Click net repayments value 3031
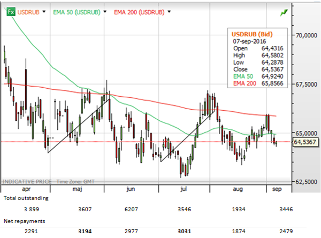This screenshot has height=238, width=321. pos(184,231)
